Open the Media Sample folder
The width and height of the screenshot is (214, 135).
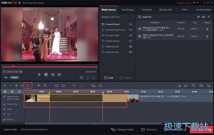tap(112, 47)
